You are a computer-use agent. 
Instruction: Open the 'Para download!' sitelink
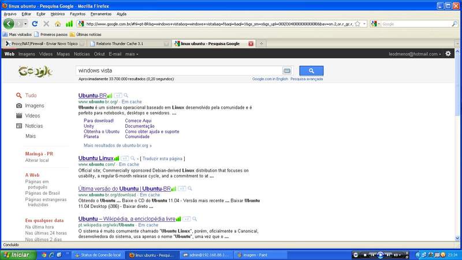99,121
